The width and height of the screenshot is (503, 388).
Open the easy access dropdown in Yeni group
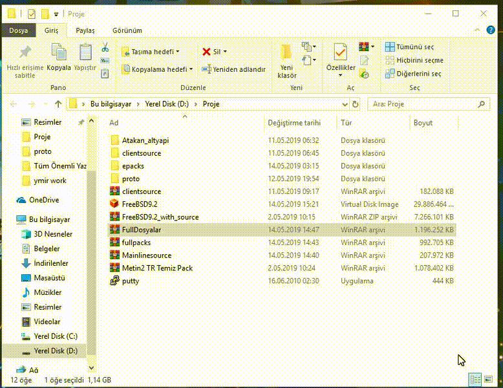tap(308, 60)
